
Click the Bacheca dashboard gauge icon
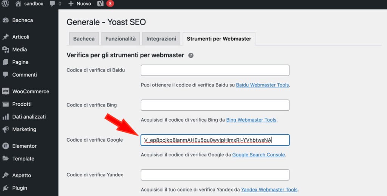click(x=5, y=20)
